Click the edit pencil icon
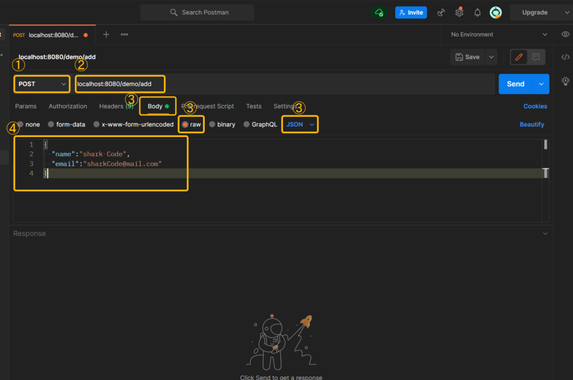 [x=519, y=57]
